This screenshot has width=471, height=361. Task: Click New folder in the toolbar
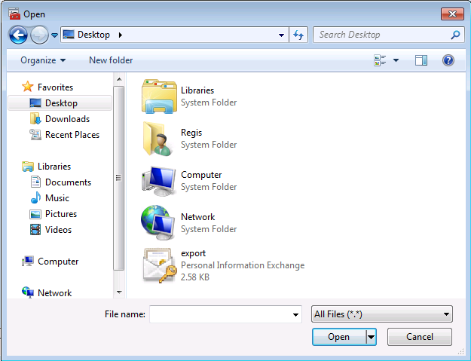111,60
